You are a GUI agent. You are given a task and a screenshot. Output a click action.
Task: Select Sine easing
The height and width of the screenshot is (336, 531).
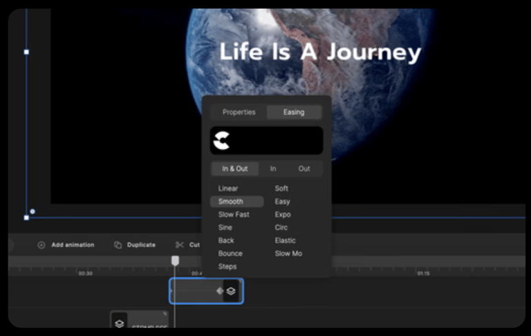coord(225,228)
